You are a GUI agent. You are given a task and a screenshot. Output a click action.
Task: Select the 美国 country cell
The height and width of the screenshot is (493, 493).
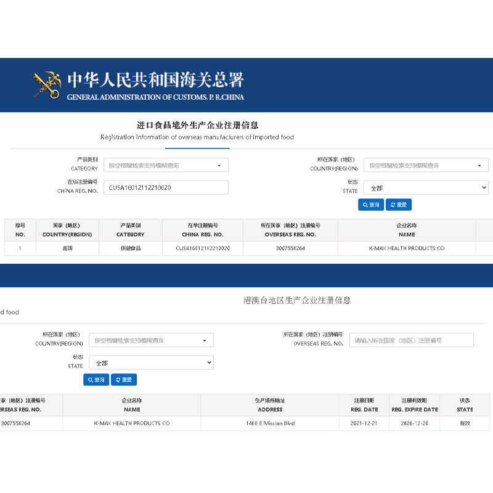(67, 248)
